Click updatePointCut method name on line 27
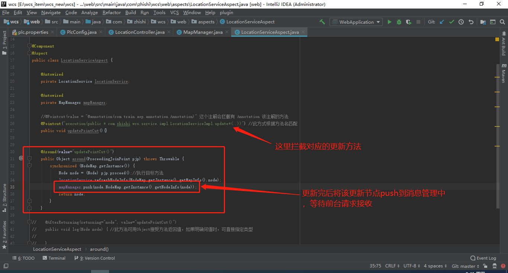The image size is (508, 273). click(x=83, y=131)
